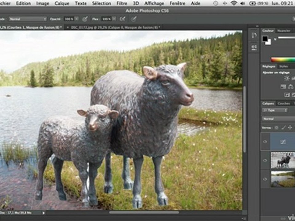Open brush Mode dropdown in options bar
Viewport: 295px width, 221px height.
pyautogui.click(x=28, y=19)
